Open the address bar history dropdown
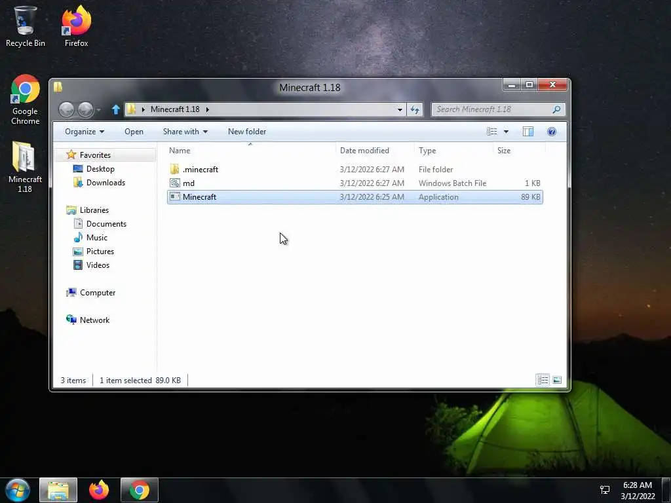671x503 pixels. (x=400, y=109)
